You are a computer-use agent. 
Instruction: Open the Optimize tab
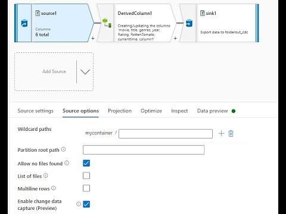click(x=151, y=111)
